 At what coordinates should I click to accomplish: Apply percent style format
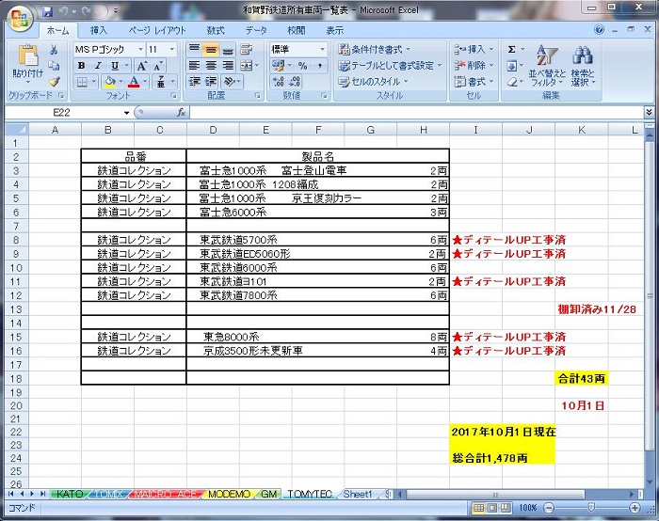pos(302,66)
